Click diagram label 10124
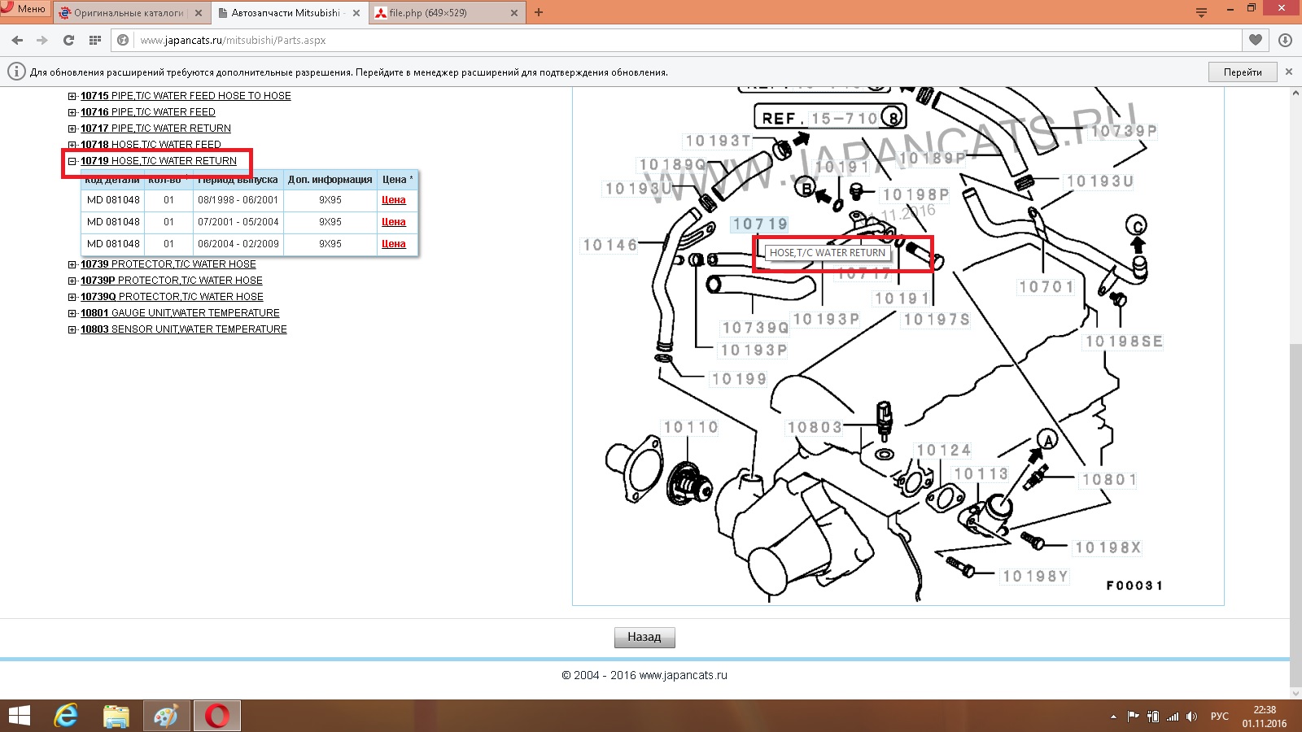Viewport: 1302px width, 732px height. pos(944,451)
